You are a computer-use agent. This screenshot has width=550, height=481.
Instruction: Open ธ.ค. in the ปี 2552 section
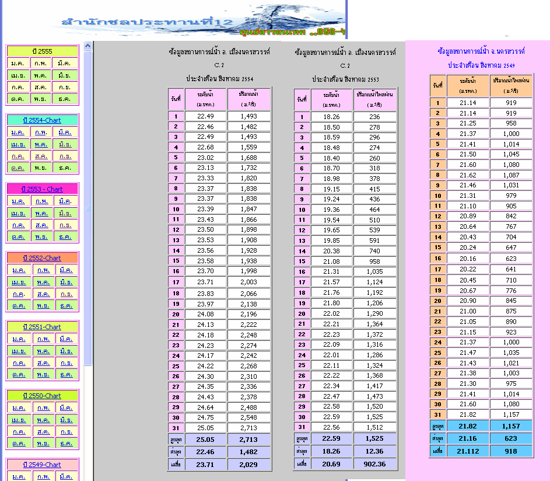pyautogui.click(x=66, y=306)
